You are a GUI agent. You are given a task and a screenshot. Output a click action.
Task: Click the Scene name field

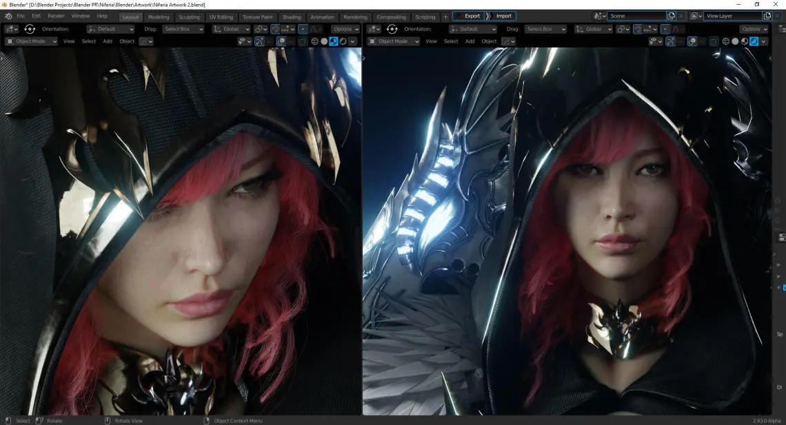click(636, 16)
